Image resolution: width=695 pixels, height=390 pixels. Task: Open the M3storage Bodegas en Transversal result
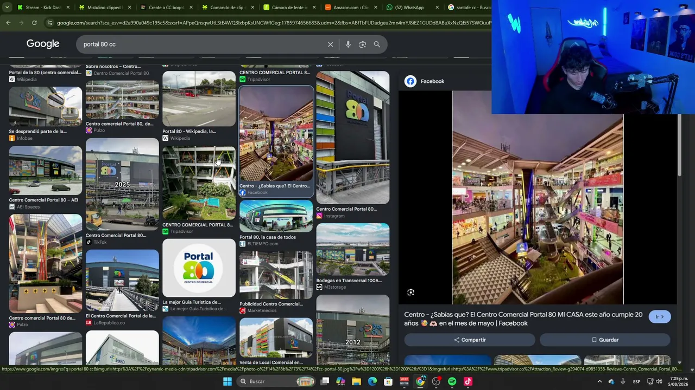coord(353,257)
